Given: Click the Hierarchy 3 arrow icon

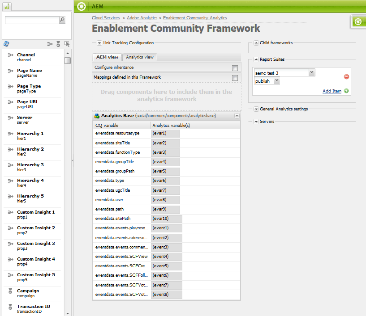Looking at the screenshot, I should coord(10,165).
